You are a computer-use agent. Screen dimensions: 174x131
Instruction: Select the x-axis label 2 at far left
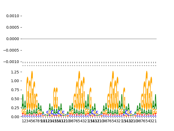click(25, 121)
